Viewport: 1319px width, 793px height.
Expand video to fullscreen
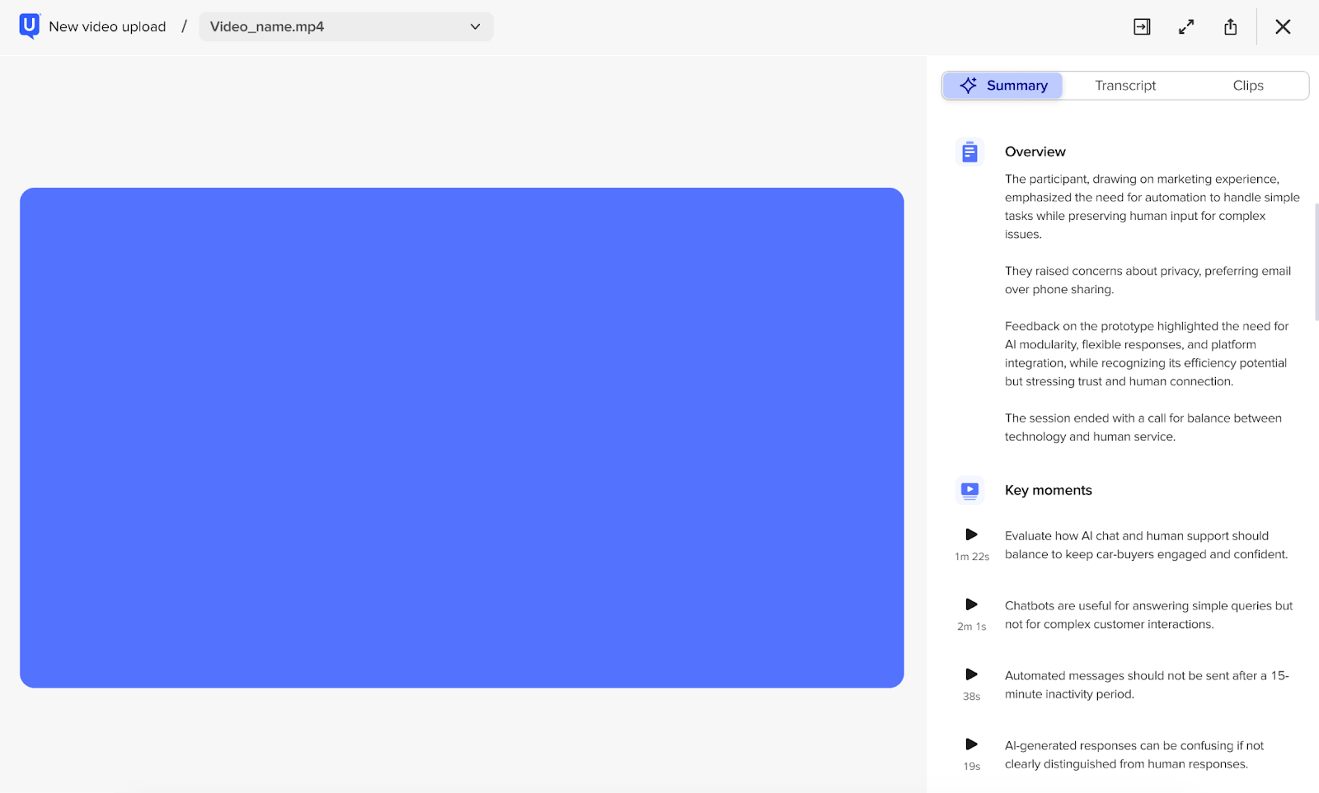tap(1186, 27)
